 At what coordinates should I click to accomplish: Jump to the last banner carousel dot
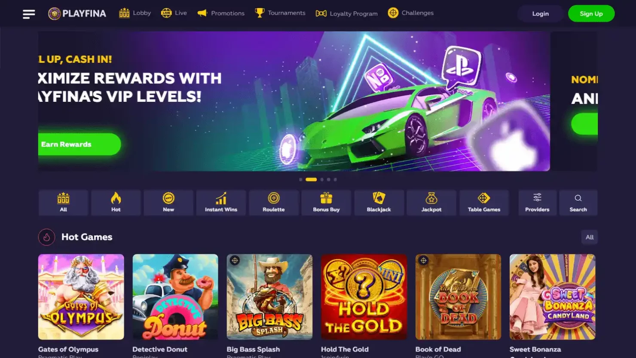tap(335, 180)
